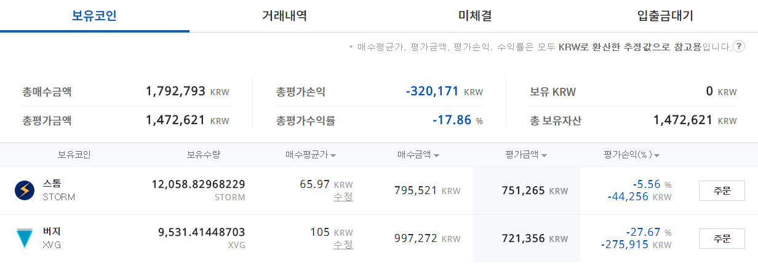This screenshot has height=277, width=758.
Task: Click the XVG Verge coin icon
Action: tap(25, 238)
